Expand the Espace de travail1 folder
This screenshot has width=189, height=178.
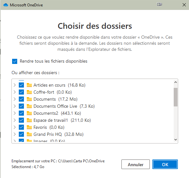coord(15,120)
